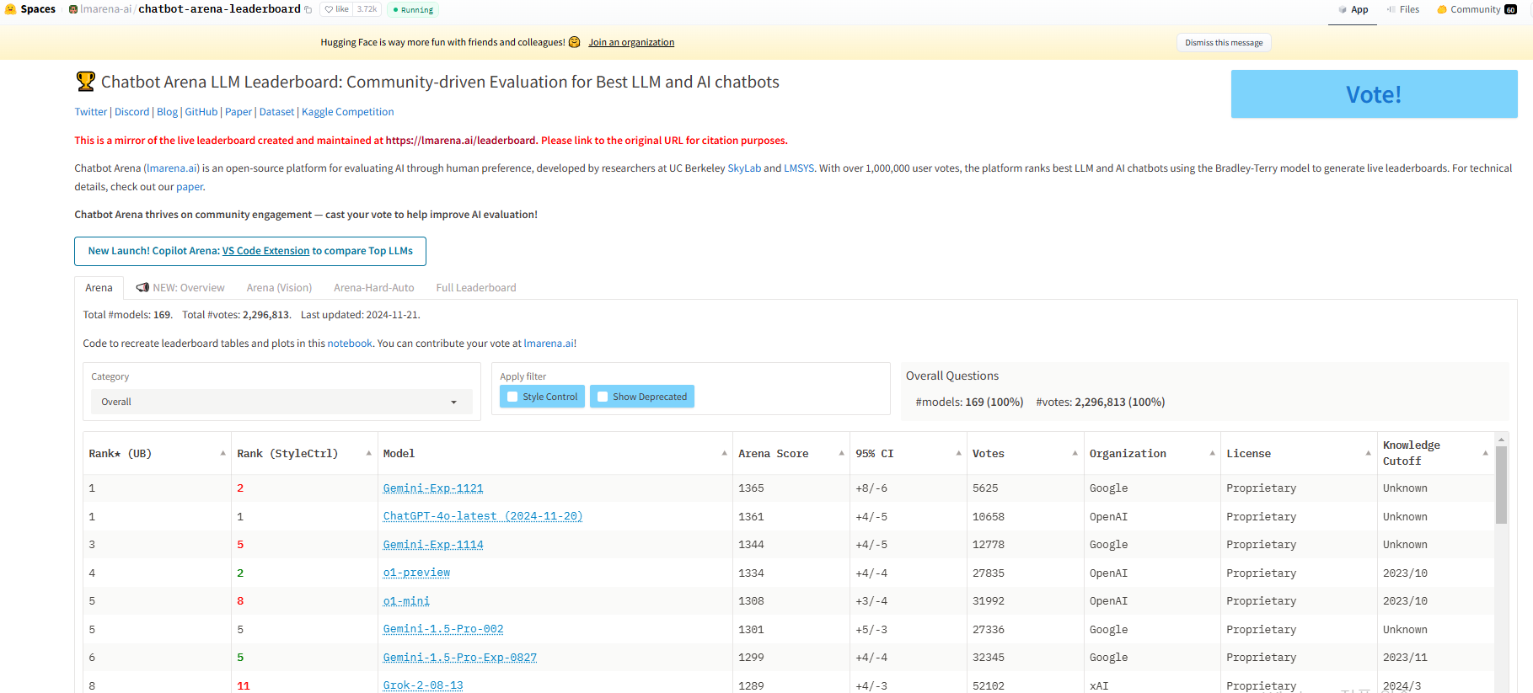The image size is (1533, 693).
Task: Dismiss the join organization banner message
Action: 1223,43
